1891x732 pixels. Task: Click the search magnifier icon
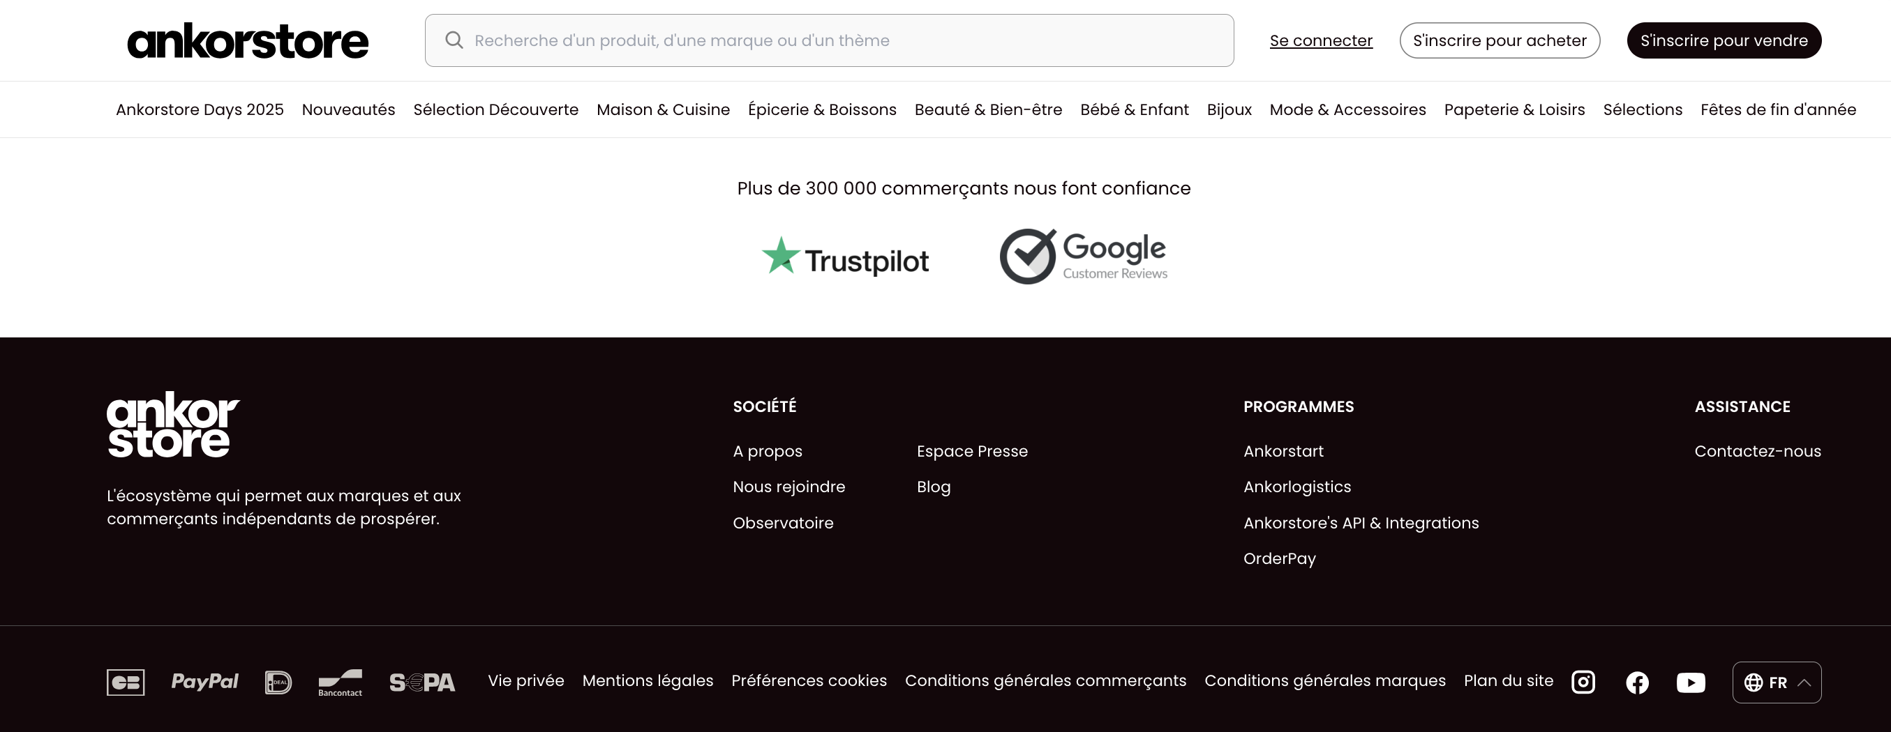(x=454, y=40)
